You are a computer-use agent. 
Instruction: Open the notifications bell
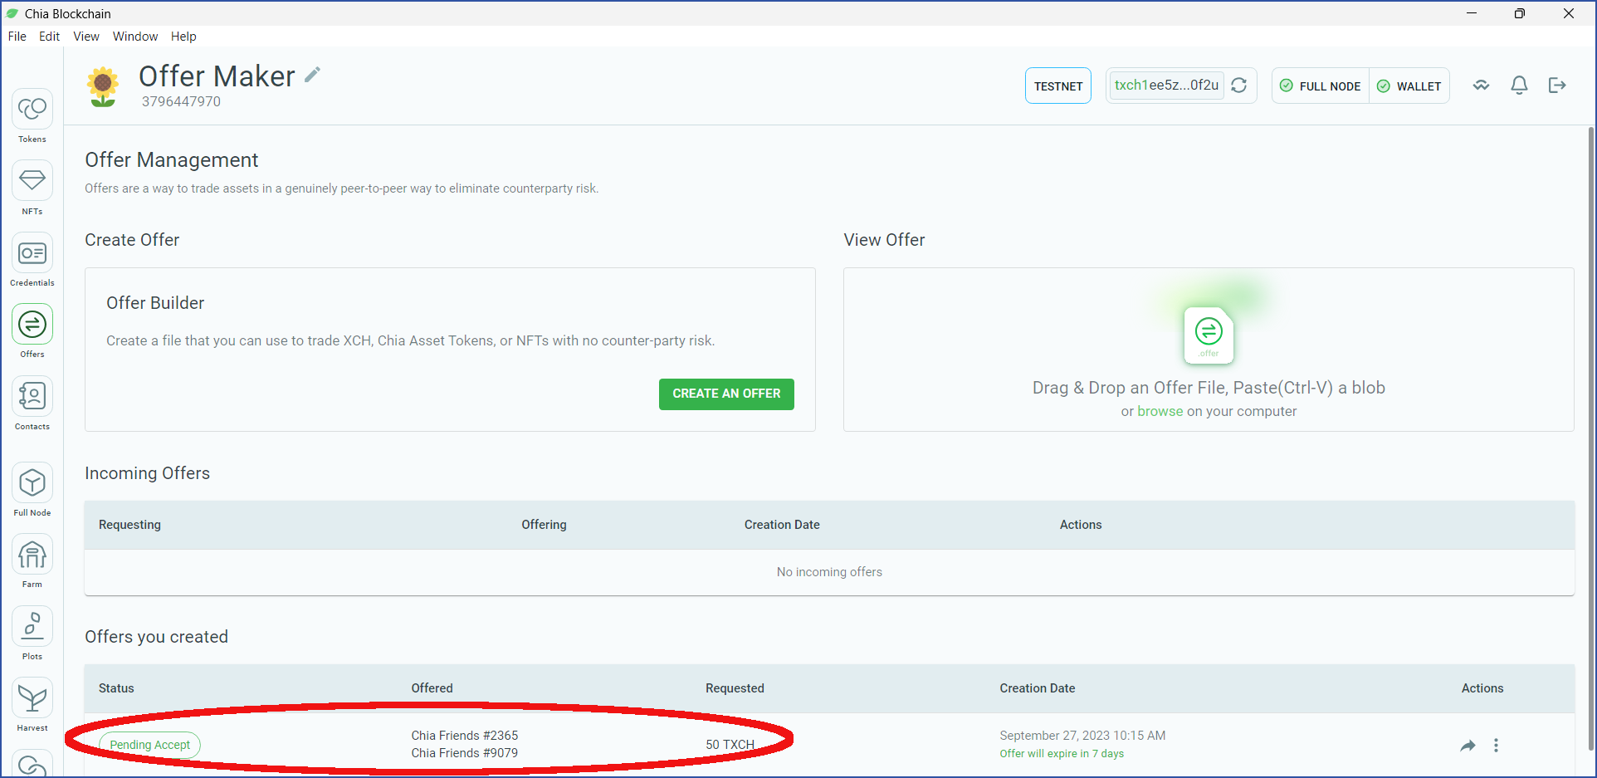click(x=1519, y=86)
